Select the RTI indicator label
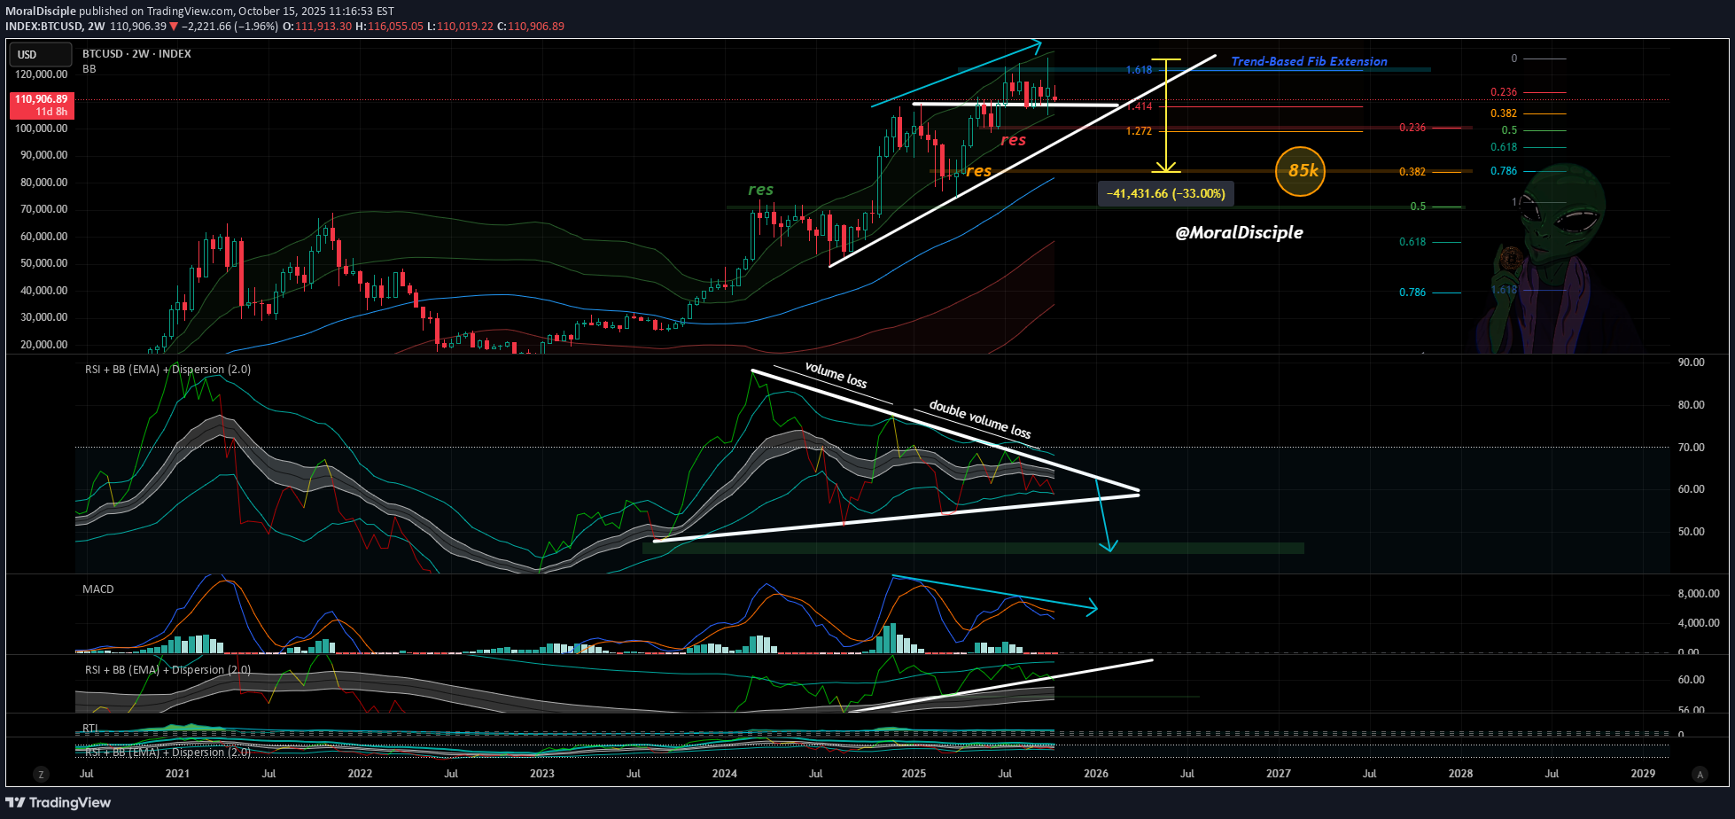This screenshot has width=1735, height=819. 90,728
